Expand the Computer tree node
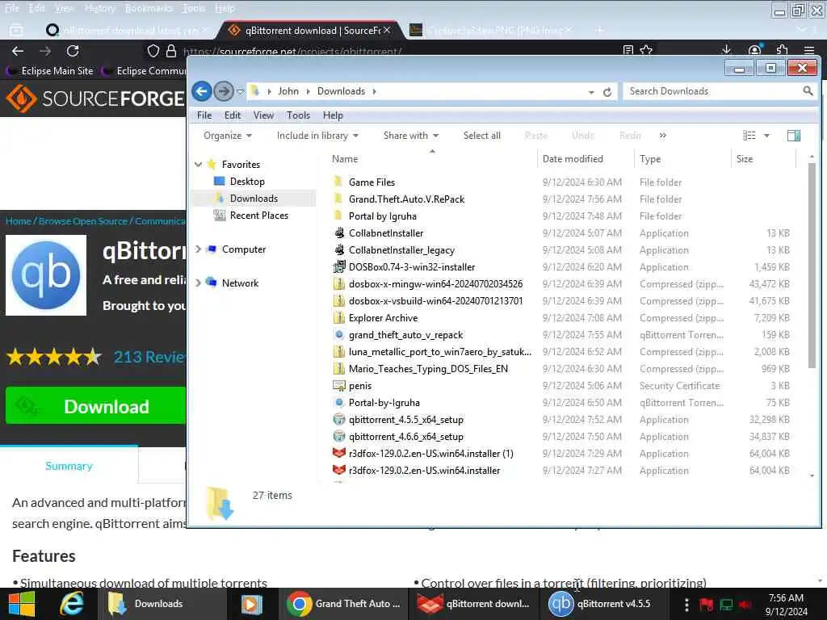827x620 pixels. coord(199,249)
